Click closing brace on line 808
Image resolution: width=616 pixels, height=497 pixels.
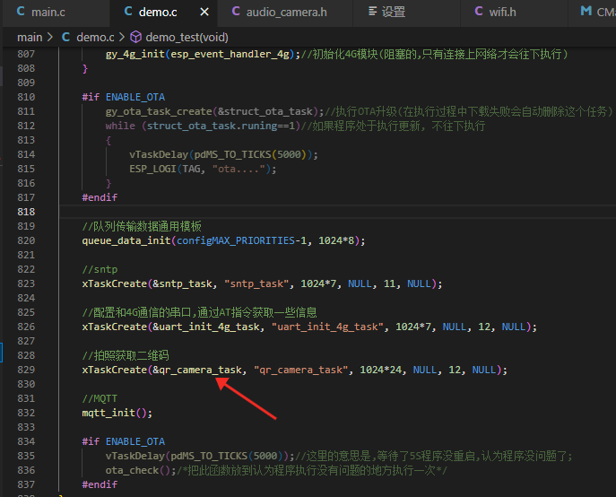coord(85,68)
